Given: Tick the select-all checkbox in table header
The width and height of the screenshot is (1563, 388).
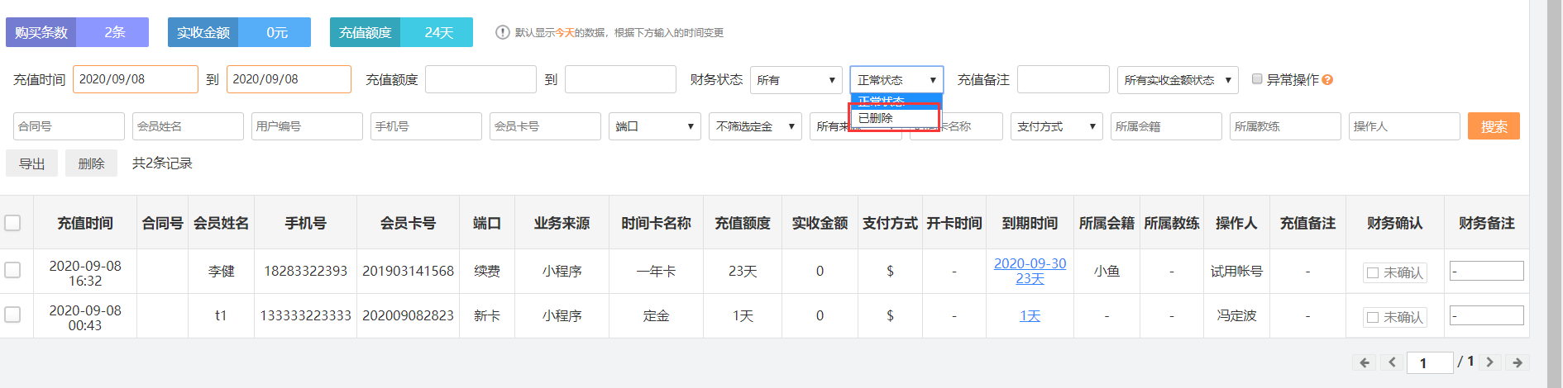Looking at the screenshot, I should point(13,223).
